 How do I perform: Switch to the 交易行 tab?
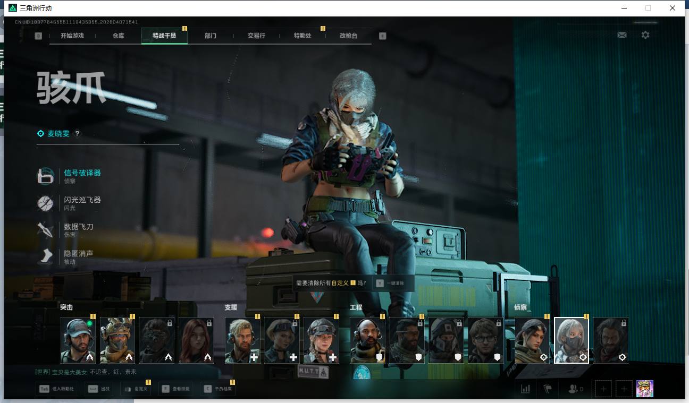(256, 36)
